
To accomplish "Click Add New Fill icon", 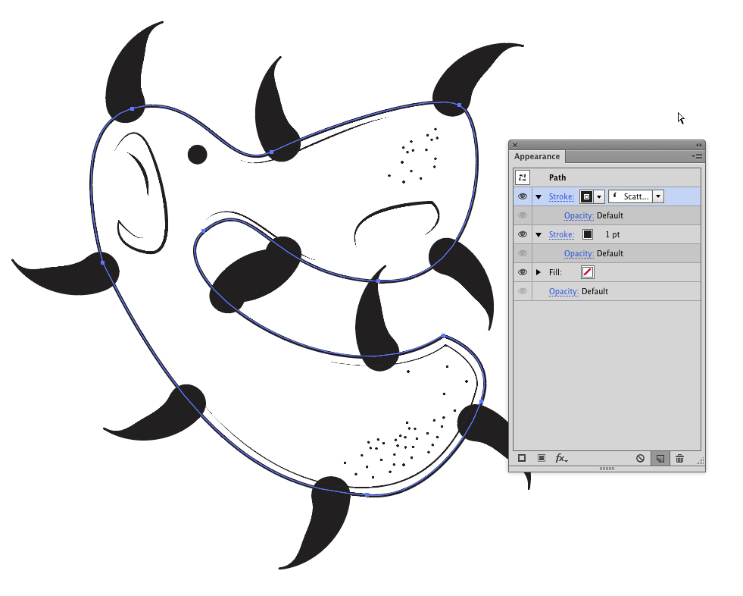I will 542,458.
